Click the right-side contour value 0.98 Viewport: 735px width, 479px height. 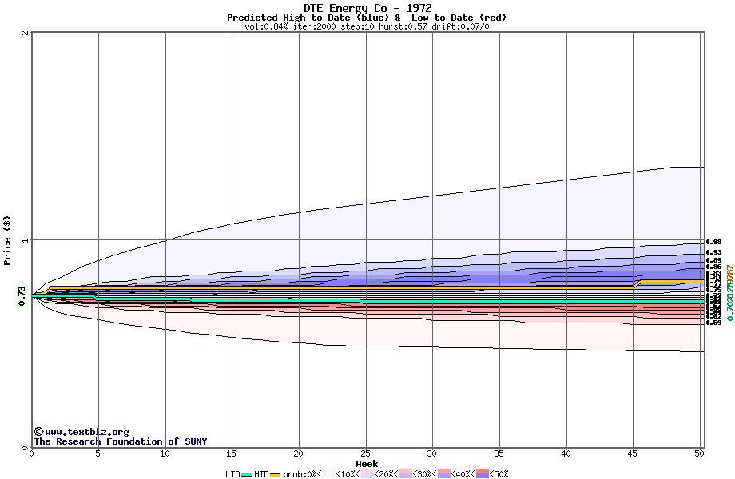click(714, 242)
